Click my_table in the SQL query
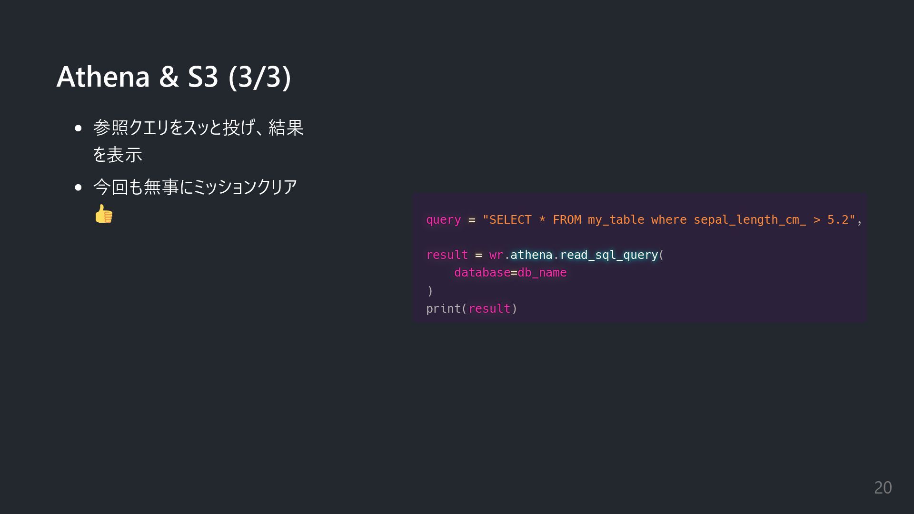Screen dimensions: 914x514 [x=616, y=220]
